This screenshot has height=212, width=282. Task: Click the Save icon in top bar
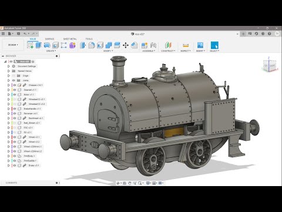pos(19,34)
